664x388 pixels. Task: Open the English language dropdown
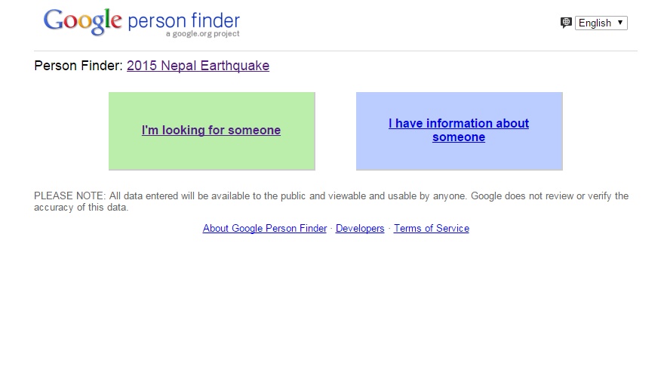[601, 23]
